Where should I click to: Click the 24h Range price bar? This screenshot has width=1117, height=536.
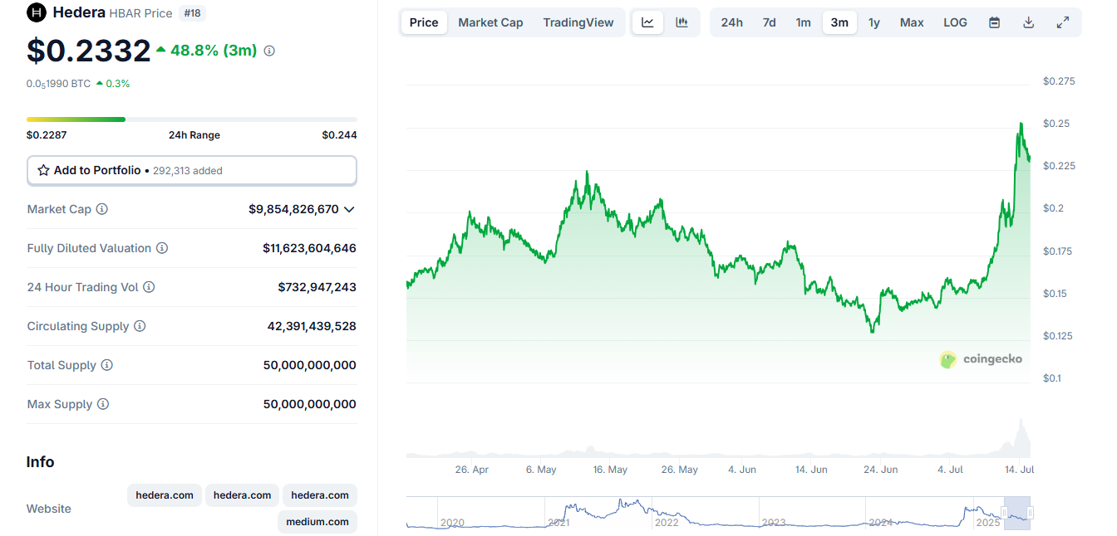pos(191,119)
